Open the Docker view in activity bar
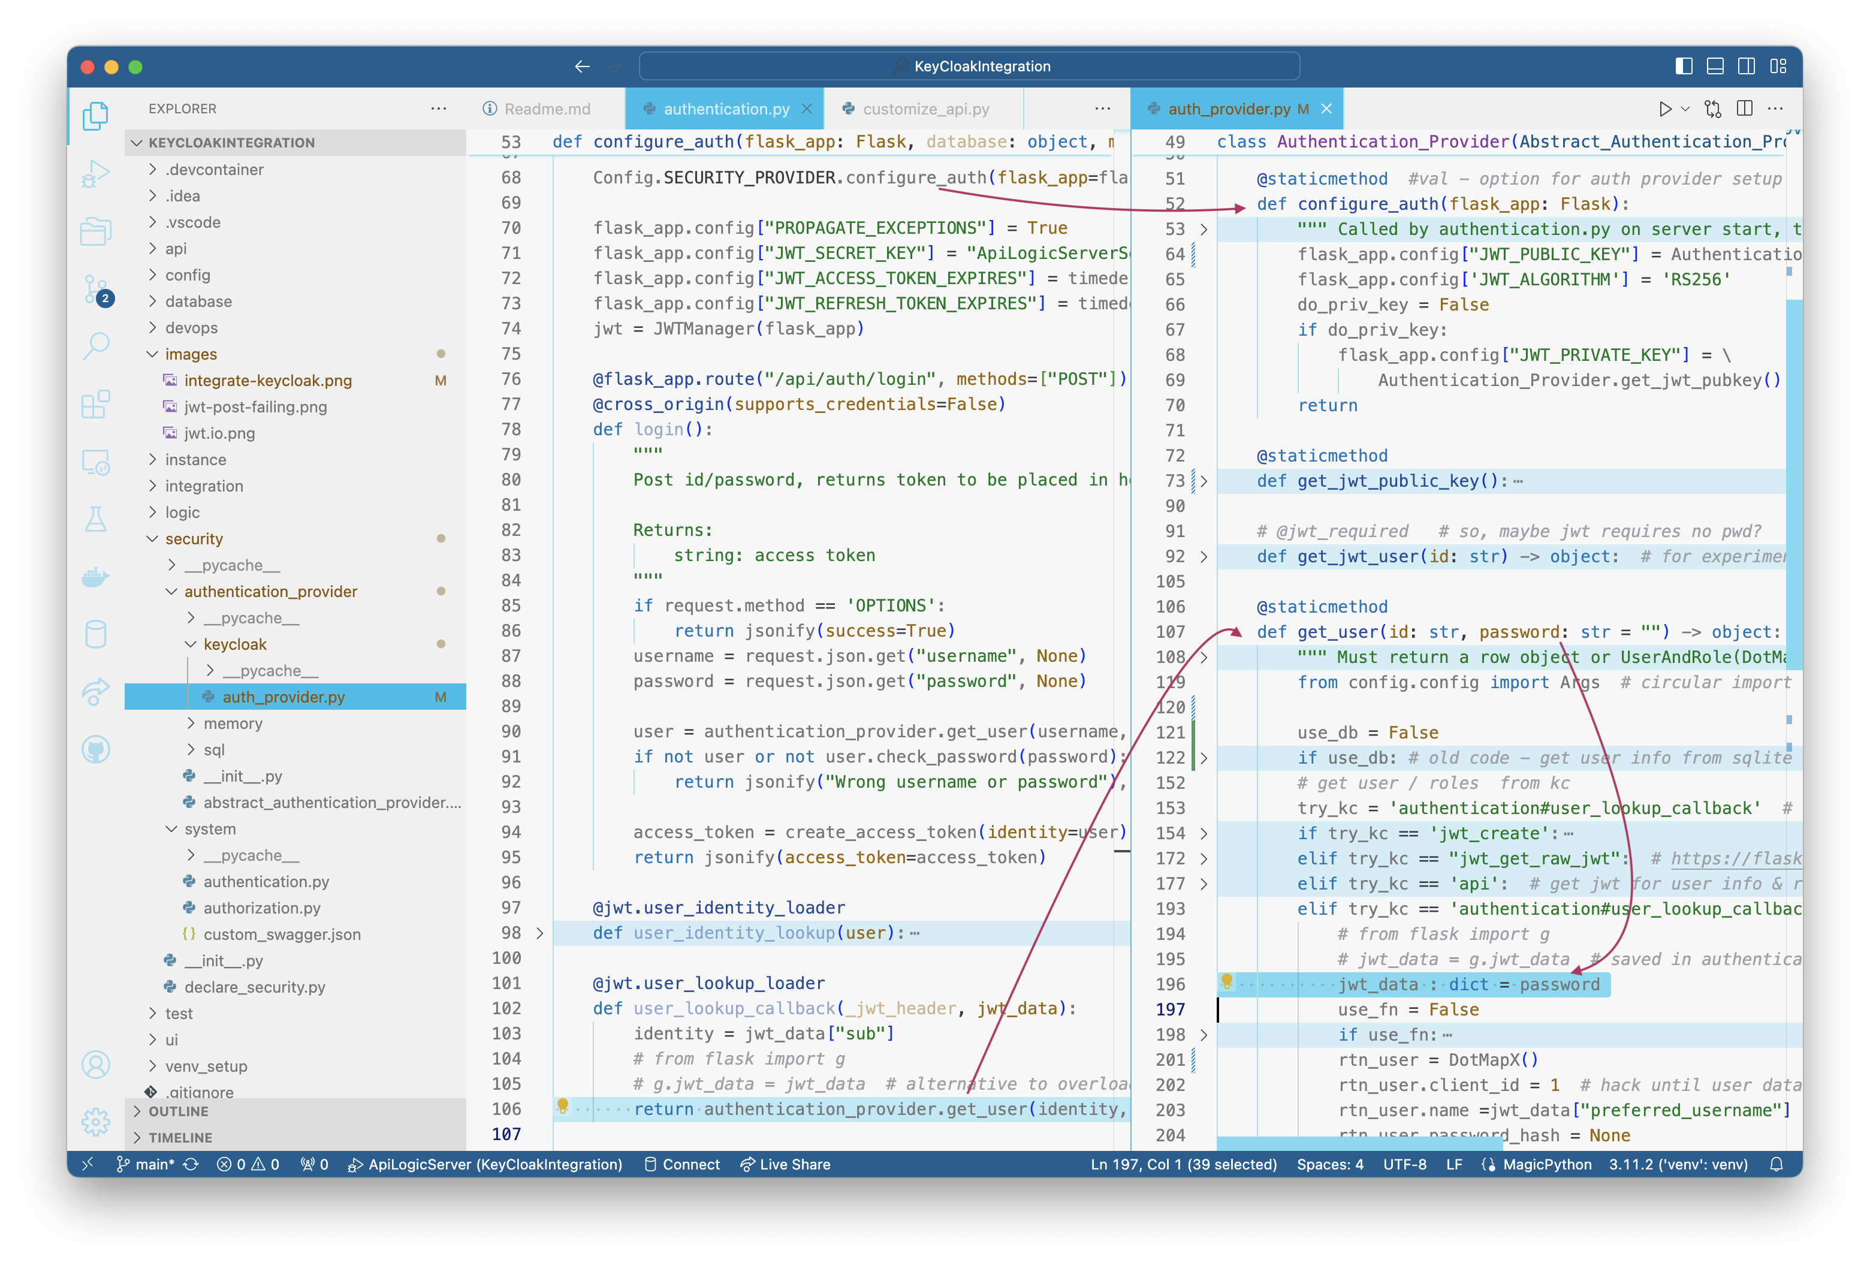 (96, 577)
